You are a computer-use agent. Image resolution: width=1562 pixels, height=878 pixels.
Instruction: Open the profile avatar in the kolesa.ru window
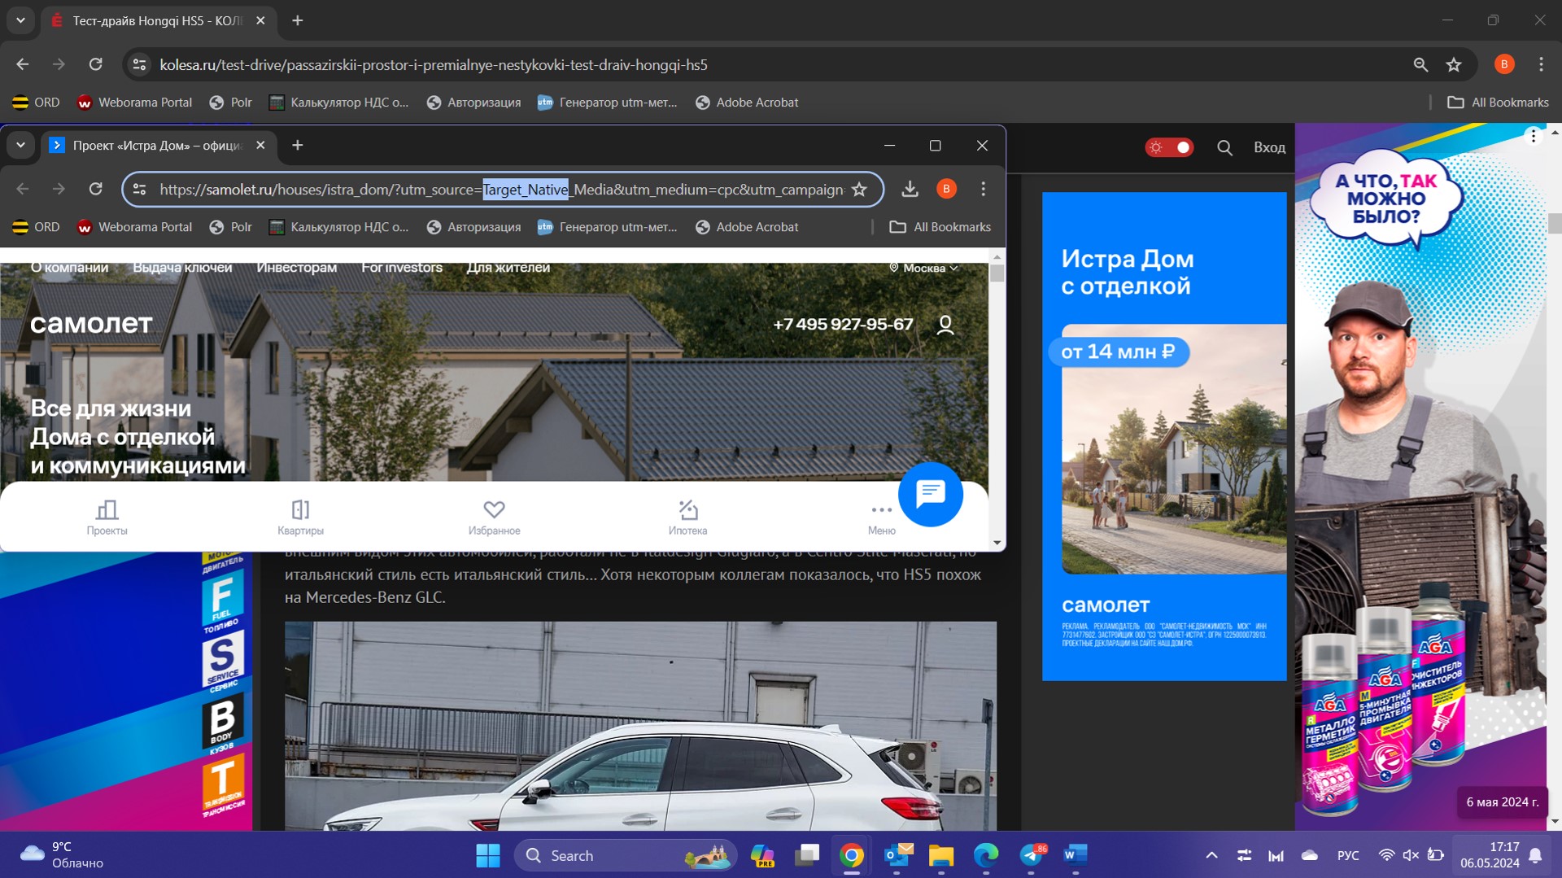[x=1504, y=64]
